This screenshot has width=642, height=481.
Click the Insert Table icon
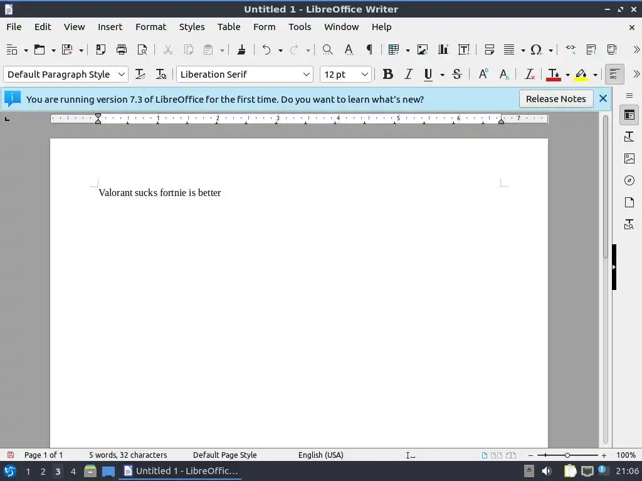[394, 50]
